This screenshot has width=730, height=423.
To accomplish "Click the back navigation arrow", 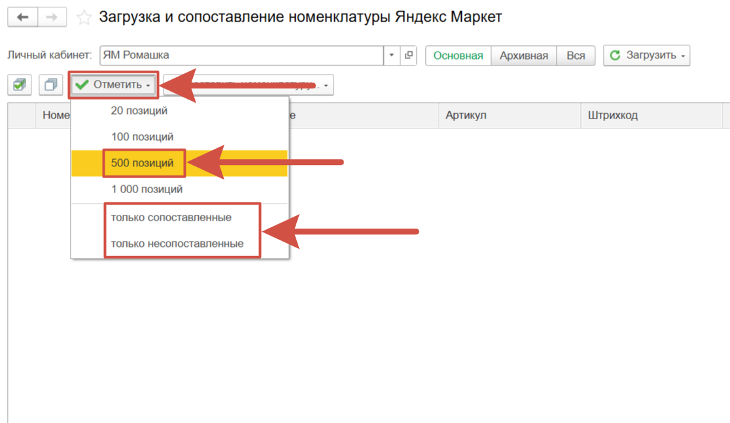I will pos(23,17).
